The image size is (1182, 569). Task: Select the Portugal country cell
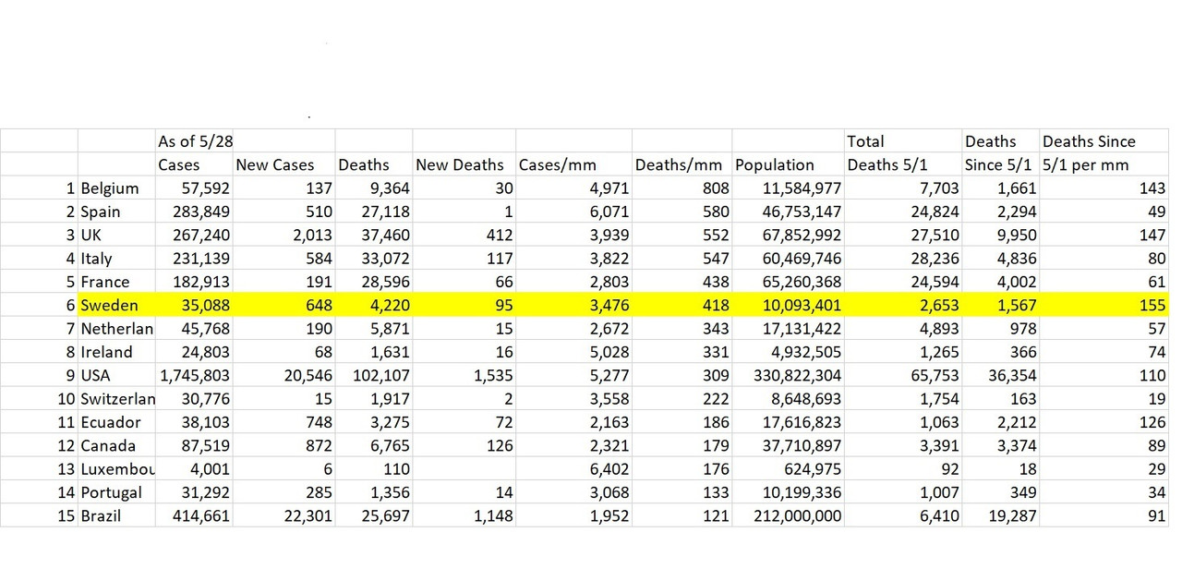click(116, 492)
